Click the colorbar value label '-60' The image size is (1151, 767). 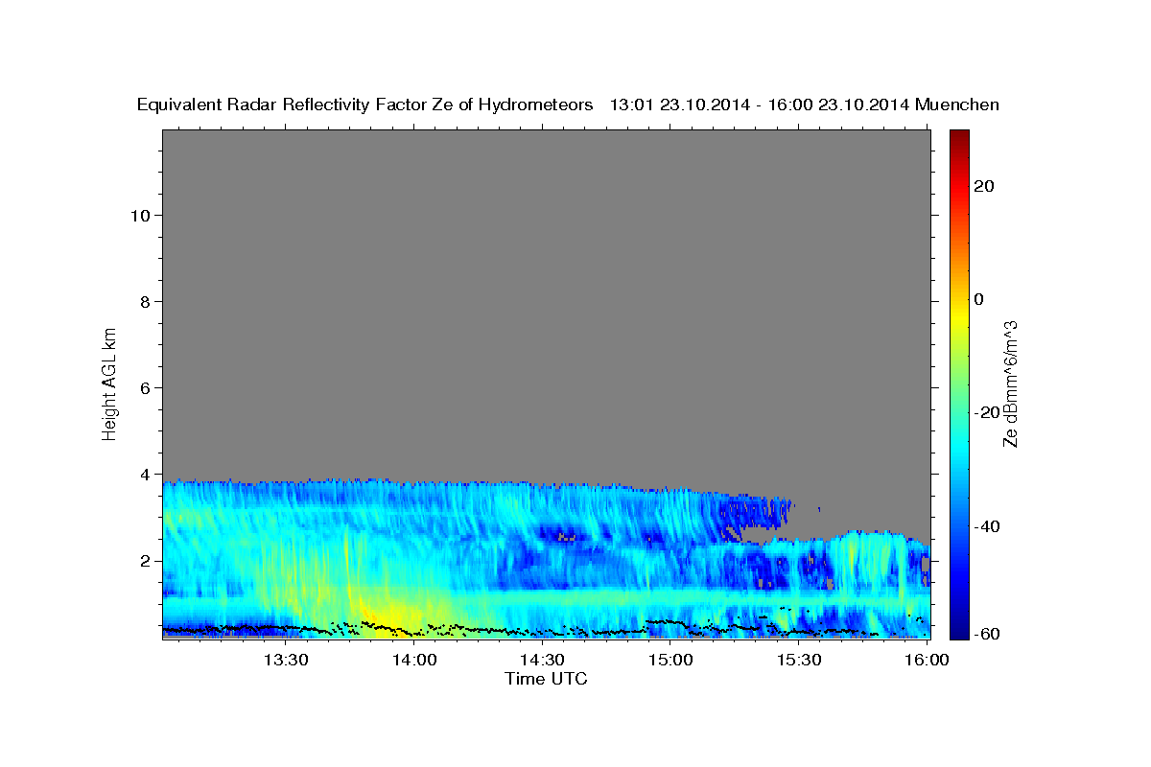point(987,633)
